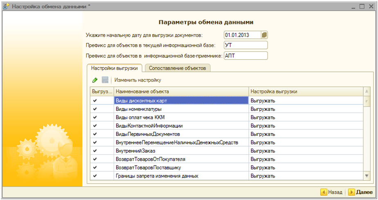The image size is (378, 200).
Task: Click the Назад arrow icon
Action: tap(323, 192)
